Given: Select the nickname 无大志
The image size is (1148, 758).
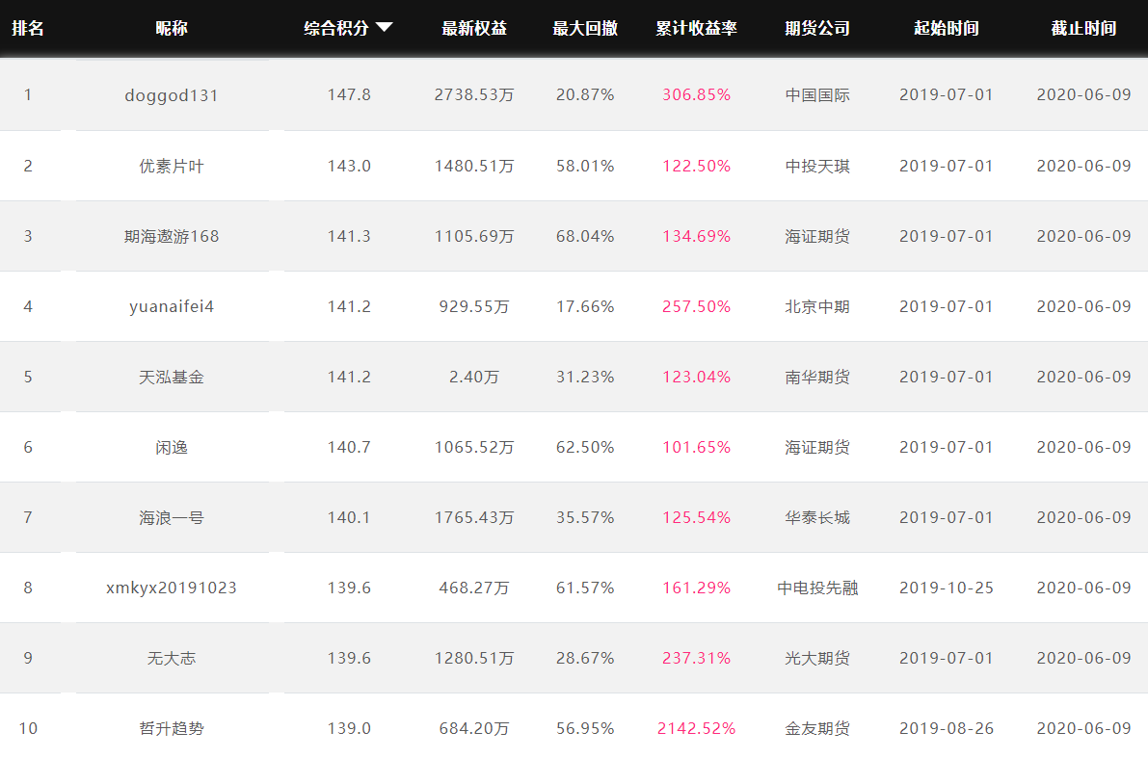Looking at the screenshot, I should coord(172,658).
